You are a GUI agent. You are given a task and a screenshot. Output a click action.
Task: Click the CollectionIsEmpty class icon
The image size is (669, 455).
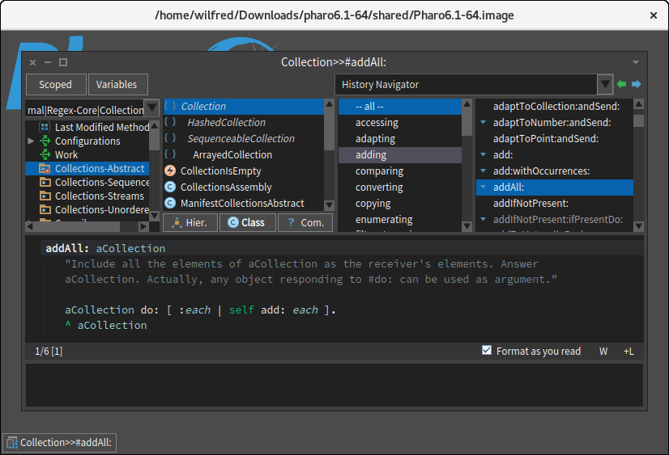[170, 171]
